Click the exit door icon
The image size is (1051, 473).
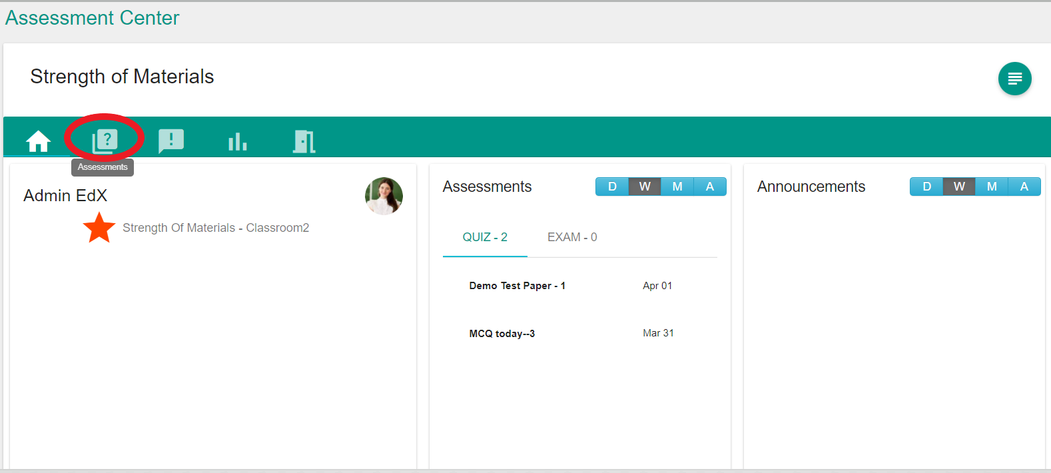click(304, 141)
